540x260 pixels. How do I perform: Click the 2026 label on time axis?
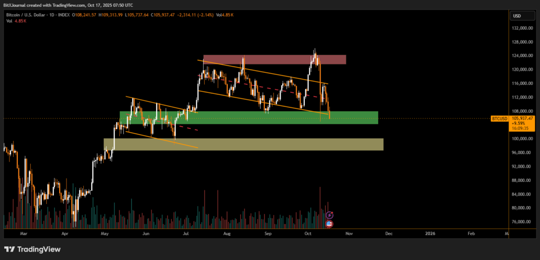click(430, 233)
